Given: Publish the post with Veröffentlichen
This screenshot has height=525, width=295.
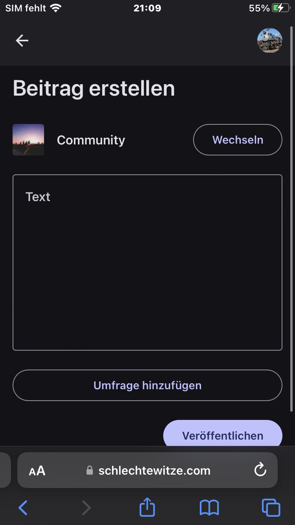Looking at the screenshot, I should coord(223,434).
